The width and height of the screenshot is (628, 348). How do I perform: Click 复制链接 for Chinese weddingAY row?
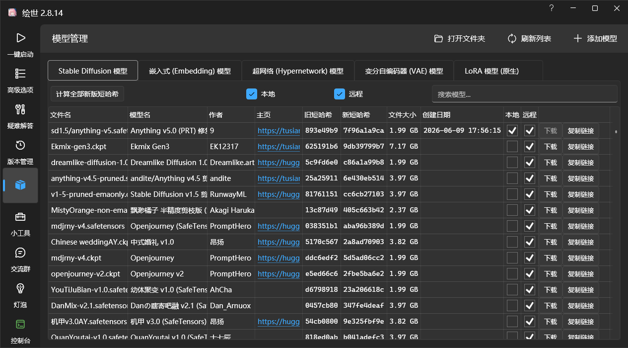581,242
